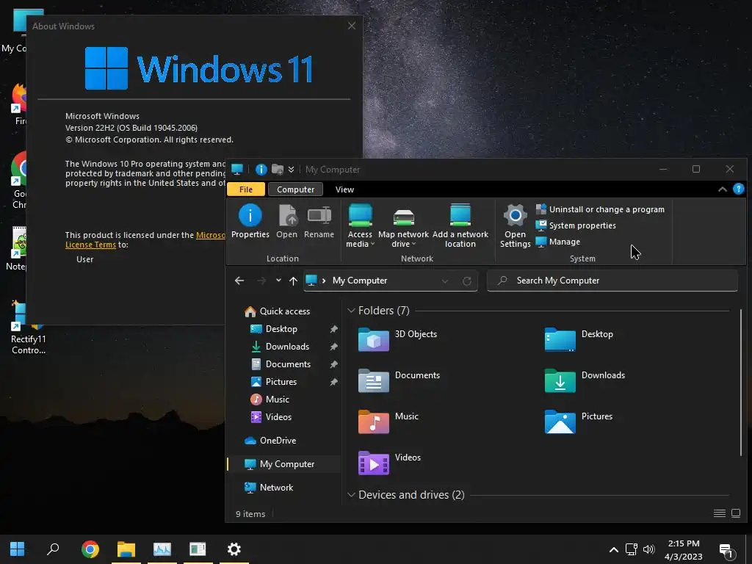This screenshot has width=752, height=564.
Task: Open the Access media dropdown
Action: pyautogui.click(x=360, y=225)
